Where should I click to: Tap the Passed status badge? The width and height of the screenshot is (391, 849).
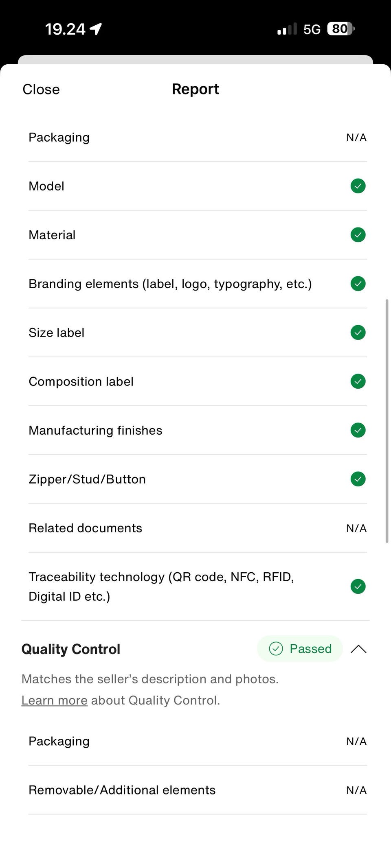pyautogui.click(x=300, y=648)
